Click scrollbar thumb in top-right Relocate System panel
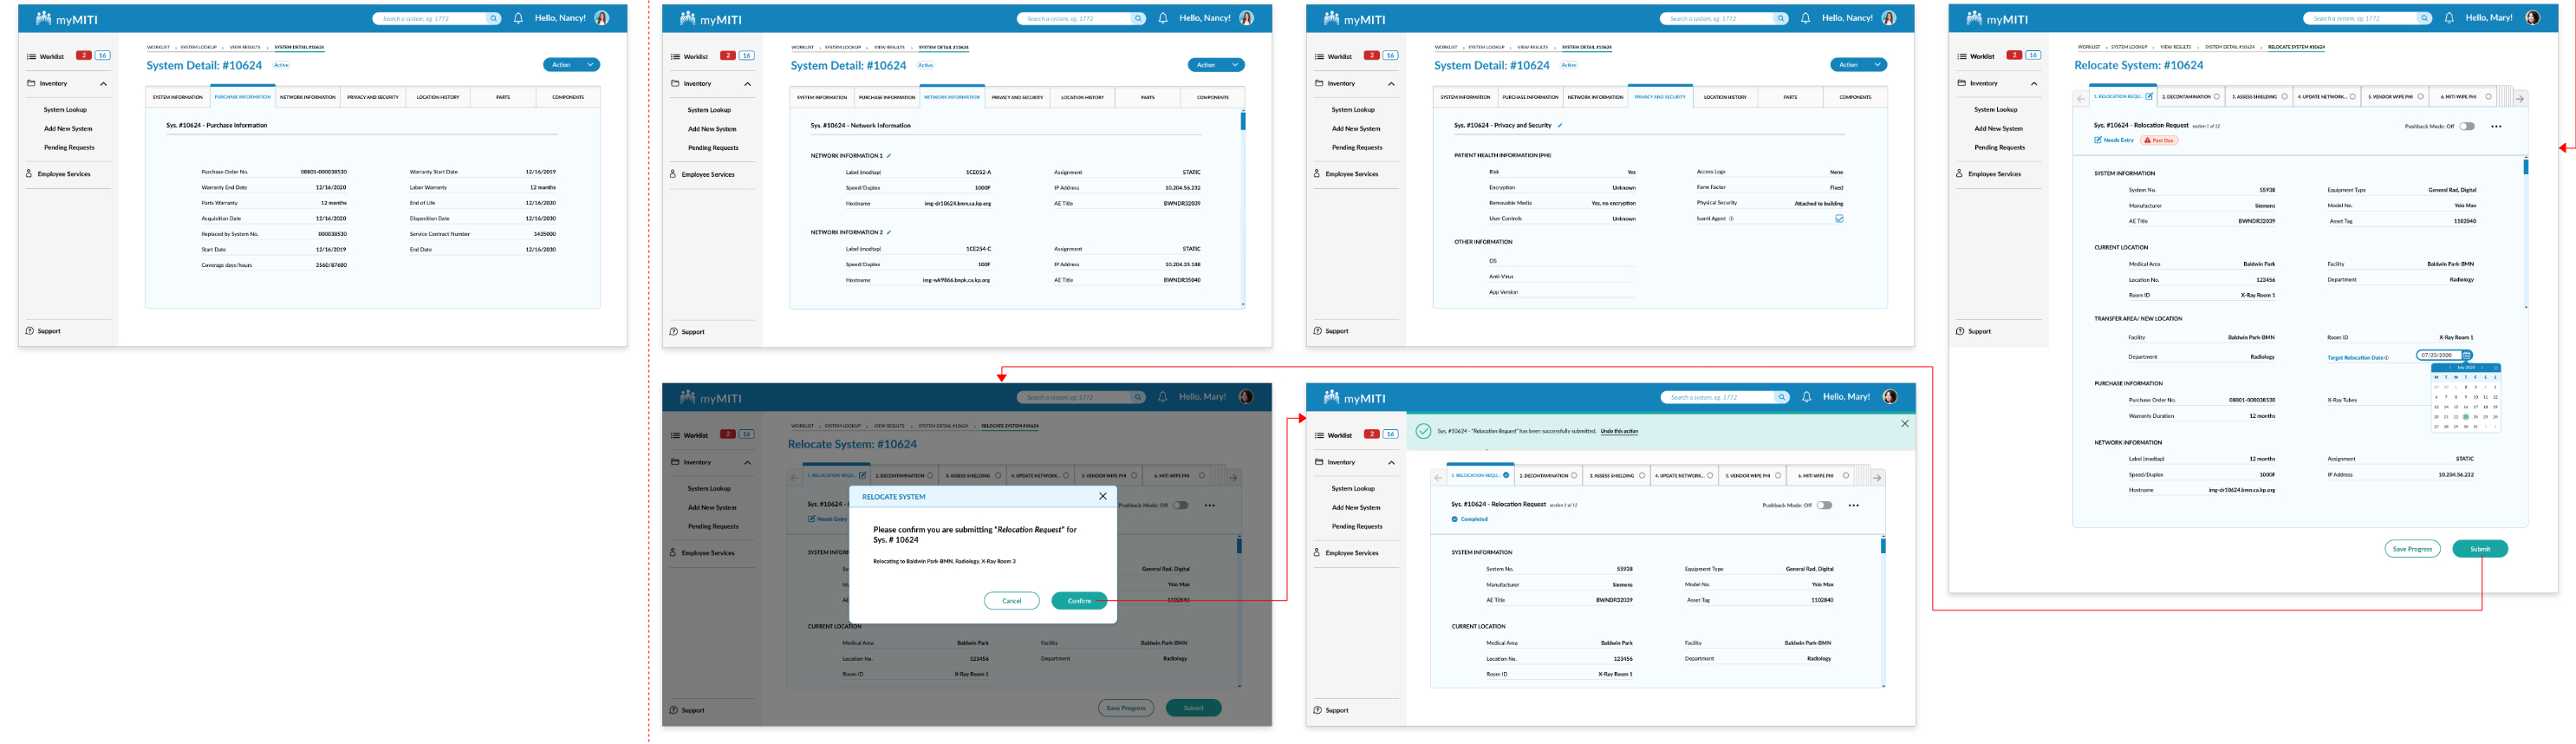Viewport: 2576px width, 744px height. (x=2525, y=167)
